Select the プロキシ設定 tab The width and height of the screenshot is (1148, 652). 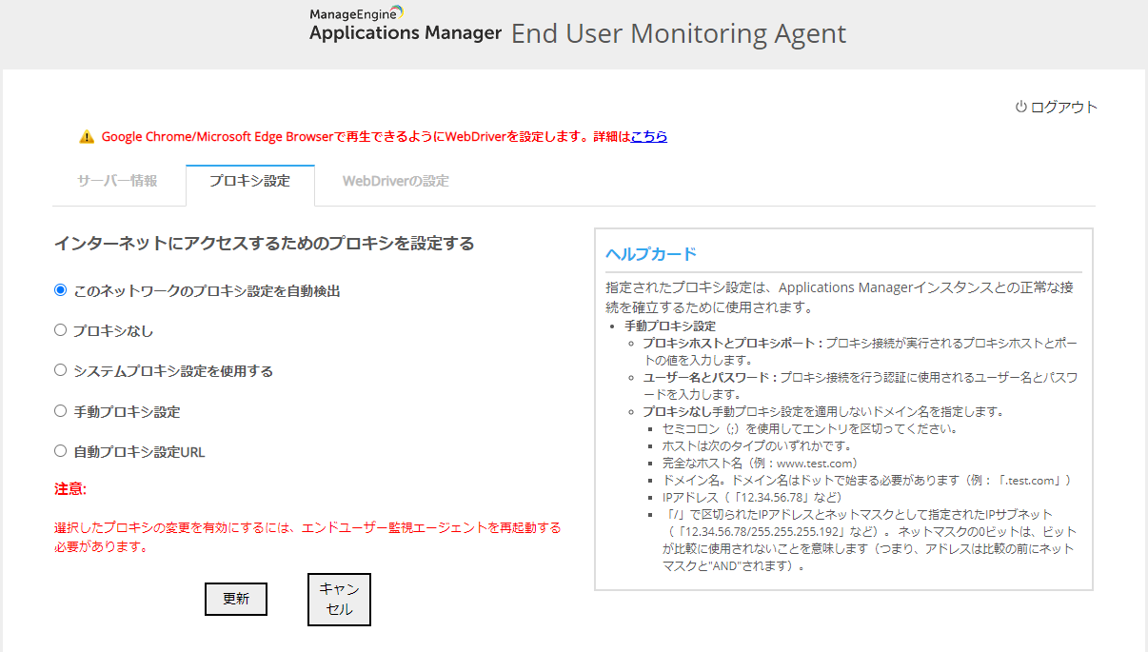coord(250,181)
